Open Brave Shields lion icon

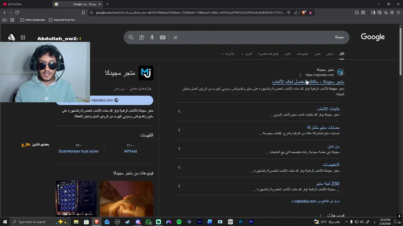(304, 13)
